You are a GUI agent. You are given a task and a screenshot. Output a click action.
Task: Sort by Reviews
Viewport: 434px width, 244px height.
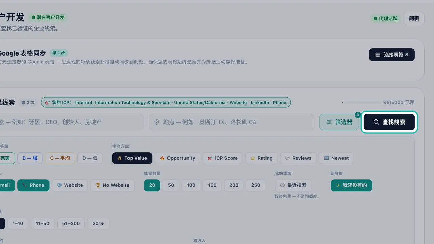tap(298, 158)
